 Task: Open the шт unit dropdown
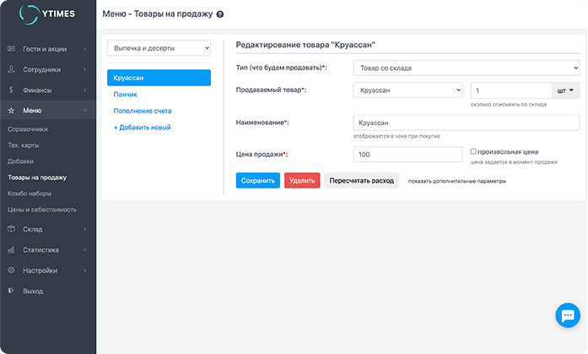click(565, 90)
